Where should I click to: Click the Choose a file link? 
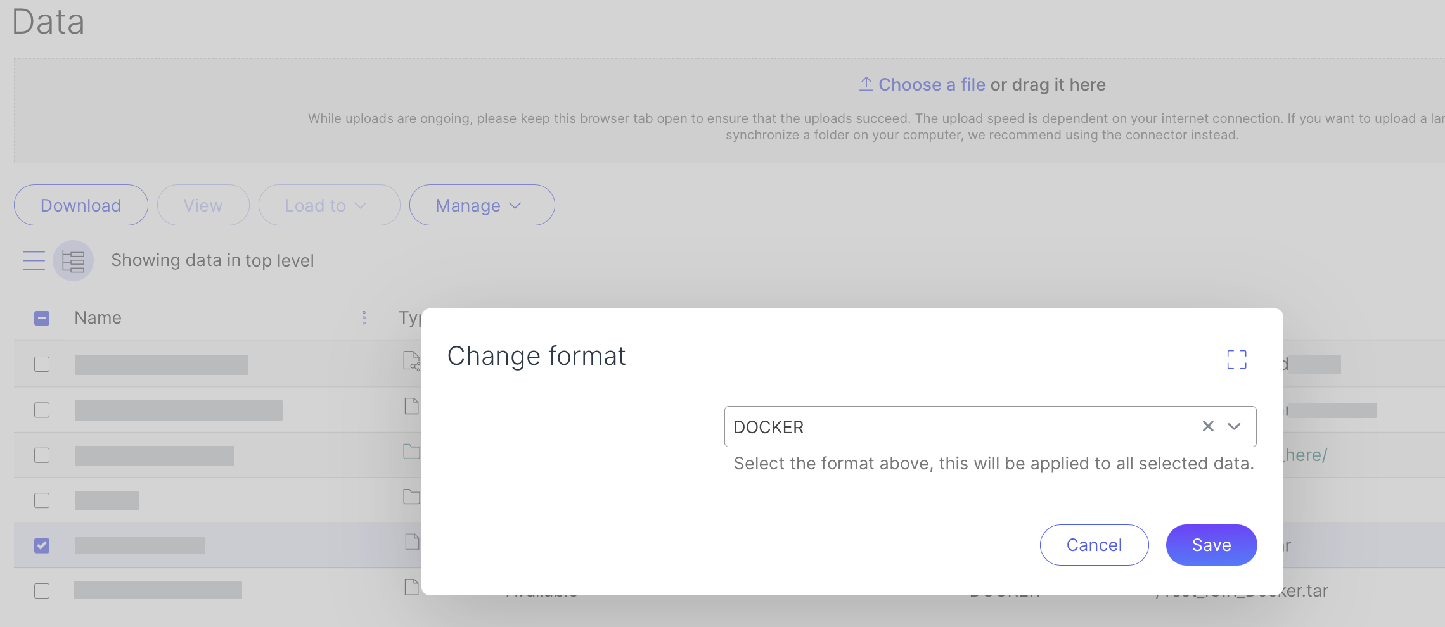[931, 84]
